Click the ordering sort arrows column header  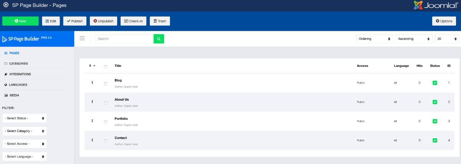pos(92,66)
